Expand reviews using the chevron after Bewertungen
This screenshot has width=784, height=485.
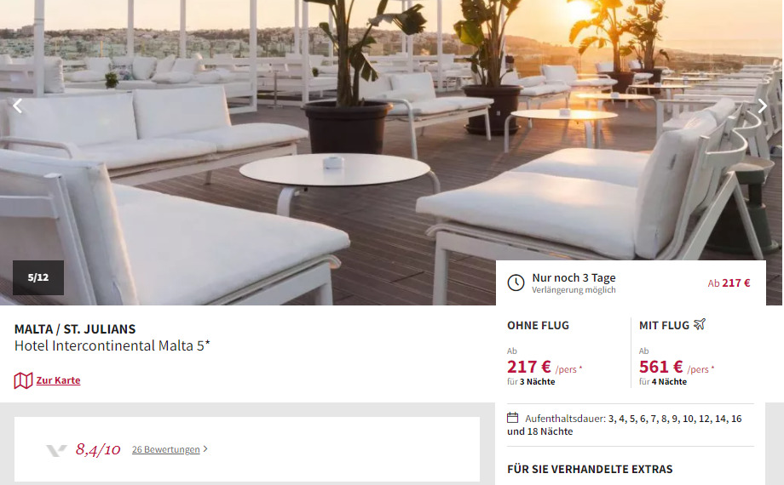point(205,449)
